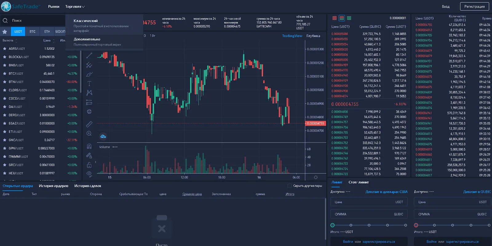The image size is (492, 246).
Task: Switch to USDT market tab
Action: point(18,31)
